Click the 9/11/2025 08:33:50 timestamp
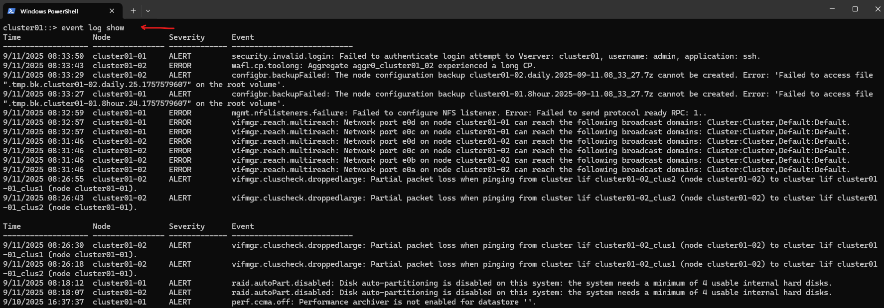The image size is (884, 308). click(x=43, y=56)
